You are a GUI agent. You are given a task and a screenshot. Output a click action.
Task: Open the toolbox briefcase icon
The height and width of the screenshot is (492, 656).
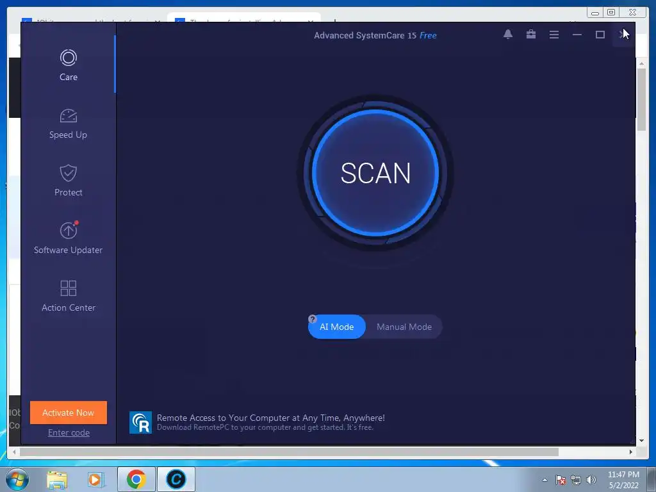pyautogui.click(x=531, y=35)
